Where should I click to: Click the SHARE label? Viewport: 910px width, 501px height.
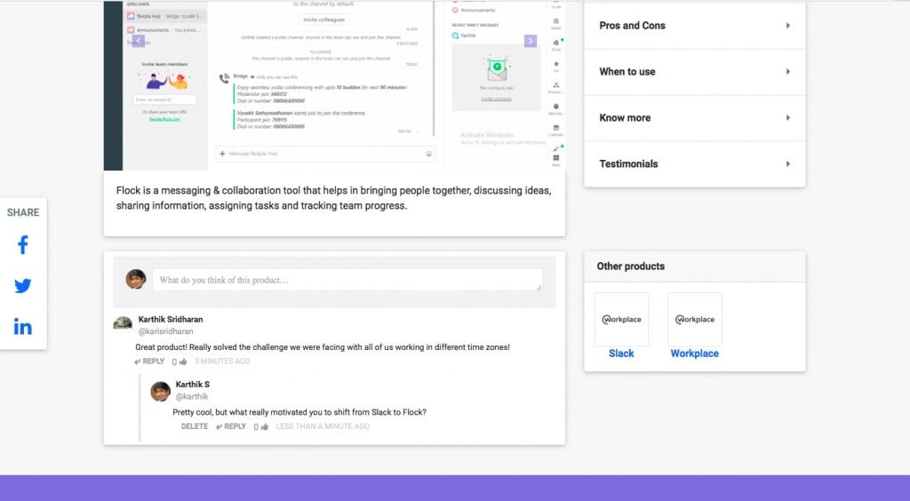pos(23,213)
